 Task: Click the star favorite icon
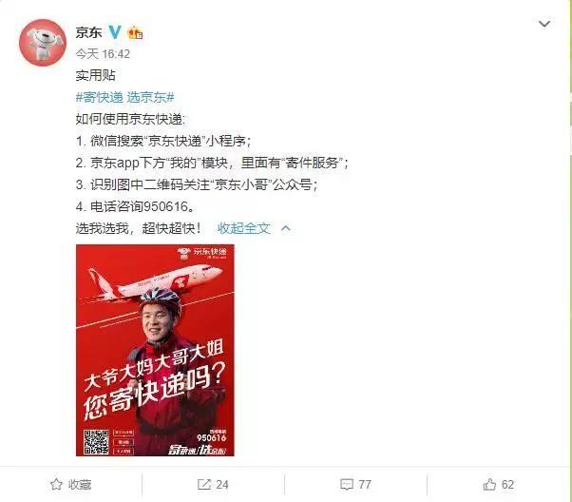click(x=56, y=485)
